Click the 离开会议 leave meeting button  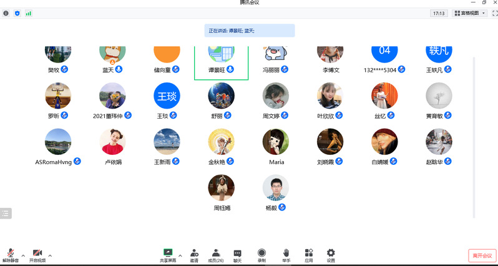tap(482, 255)
